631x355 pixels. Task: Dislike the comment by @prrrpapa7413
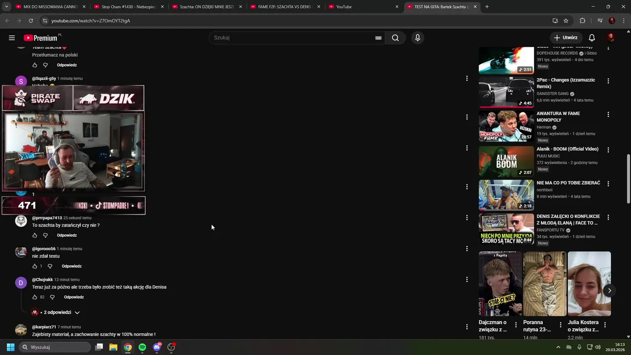click(45, 235)
